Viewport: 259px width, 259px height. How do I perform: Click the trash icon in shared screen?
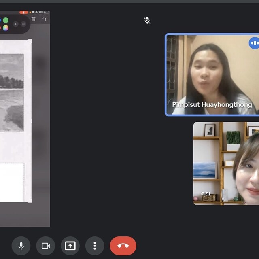coord(34,19)
